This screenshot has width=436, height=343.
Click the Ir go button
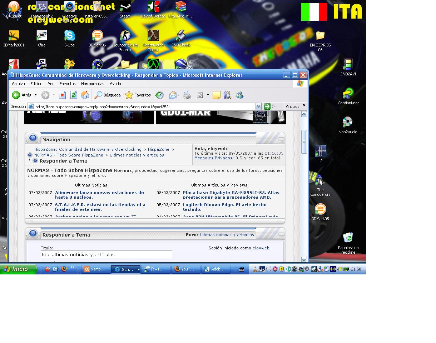click(270, 106)
